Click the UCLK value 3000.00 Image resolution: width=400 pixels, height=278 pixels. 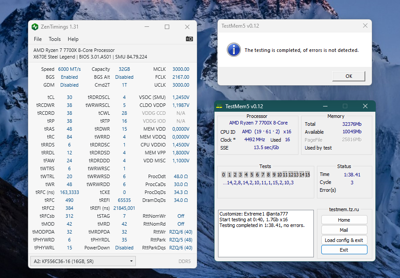181,85
